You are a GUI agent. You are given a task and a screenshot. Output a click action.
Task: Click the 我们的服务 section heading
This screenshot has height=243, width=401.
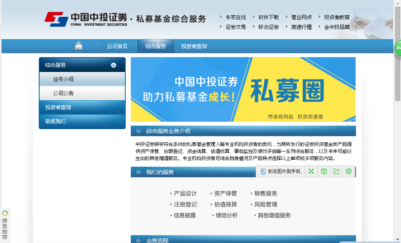[160, 172]
